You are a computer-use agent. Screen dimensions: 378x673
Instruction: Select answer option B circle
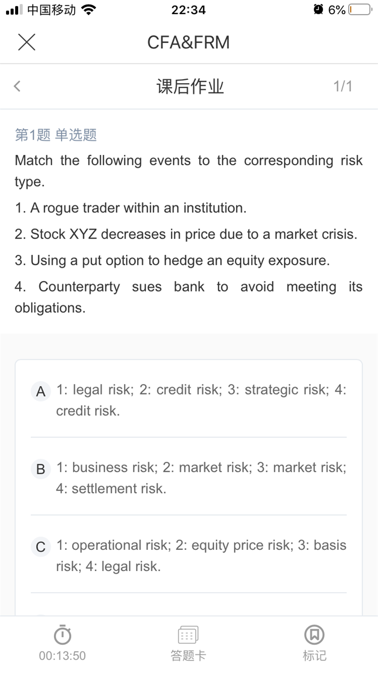pos(41,469)
